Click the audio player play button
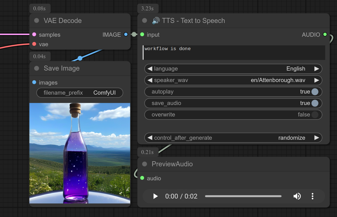Viewport: 337px width, 217px height. coord(155,196)
